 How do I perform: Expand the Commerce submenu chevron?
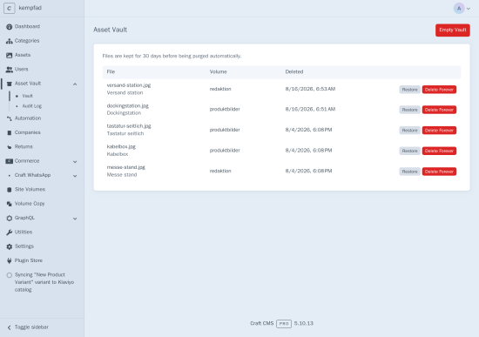point(75,162)
